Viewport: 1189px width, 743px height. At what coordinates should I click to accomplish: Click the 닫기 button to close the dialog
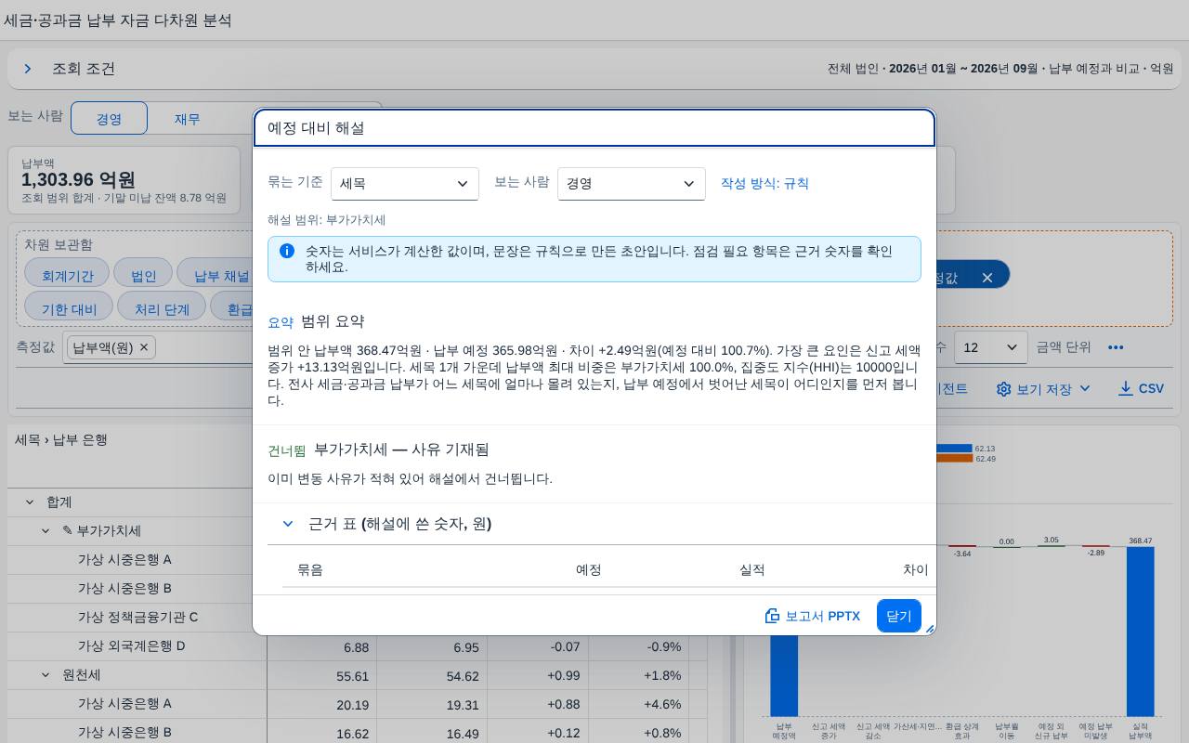click(x=899, y=616)
